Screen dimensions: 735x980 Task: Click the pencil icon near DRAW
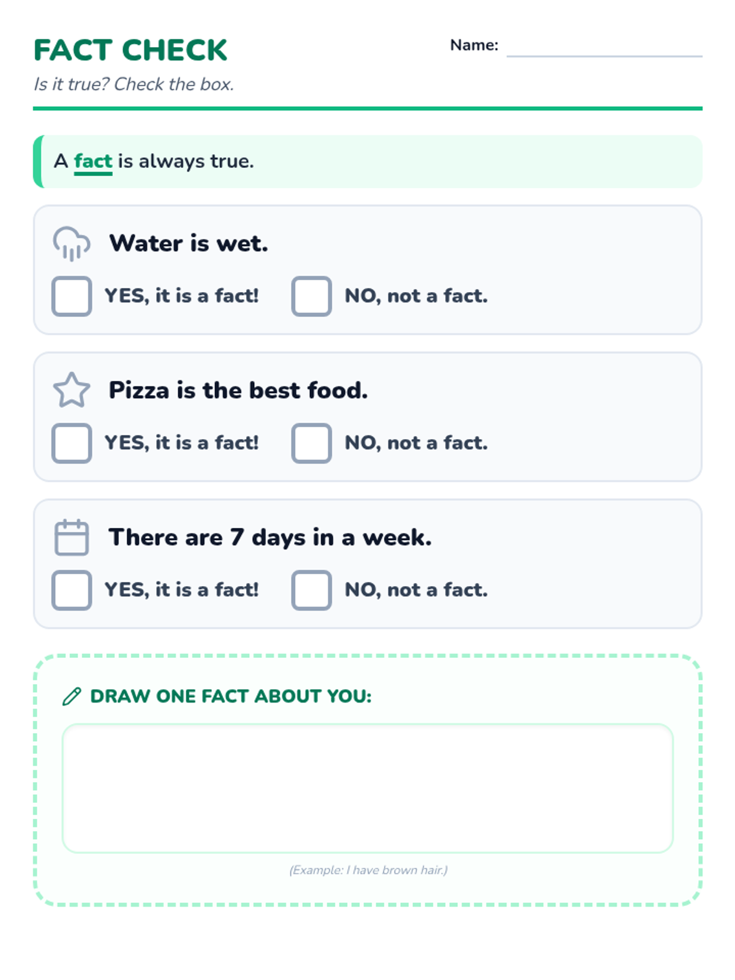click(72, 696)
